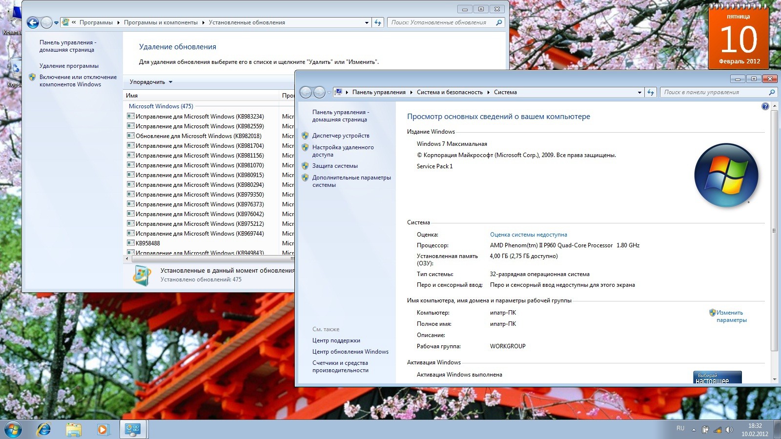Click System window vertical scrollbar down arrow
The image size is (781, 439).
click(775, 379)
